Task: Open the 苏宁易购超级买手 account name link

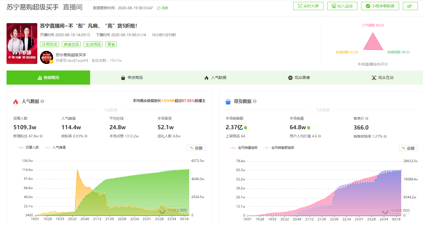Action: pos(71,55)
